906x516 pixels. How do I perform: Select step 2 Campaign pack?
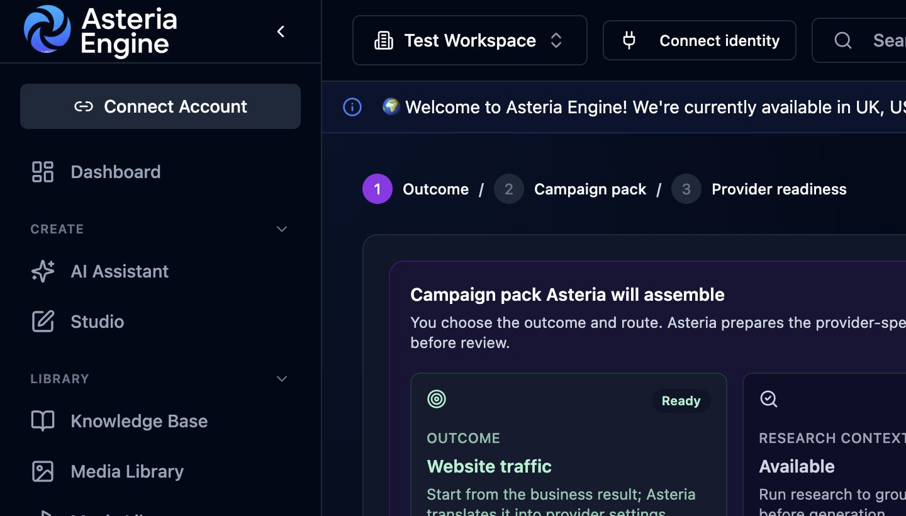570,189
